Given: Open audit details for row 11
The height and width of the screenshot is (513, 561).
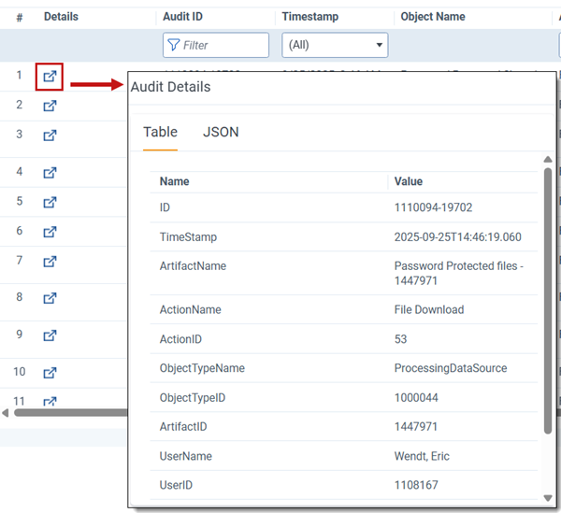Looking at the screenshot, I should (50, 401).
